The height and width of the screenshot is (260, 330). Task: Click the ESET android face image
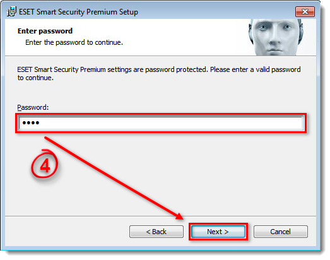click(x=276, y=37)
